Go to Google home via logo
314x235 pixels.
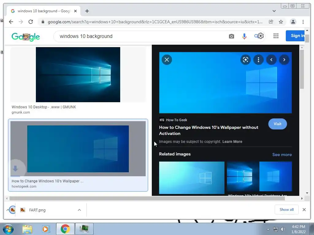pyautogui.click(x=26, y=37)
